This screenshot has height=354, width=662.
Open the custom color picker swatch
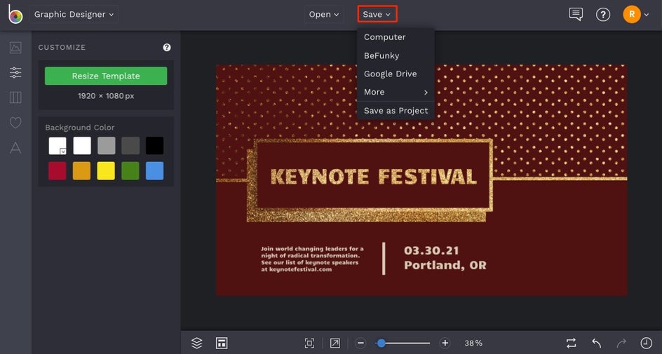coord(58,146)
